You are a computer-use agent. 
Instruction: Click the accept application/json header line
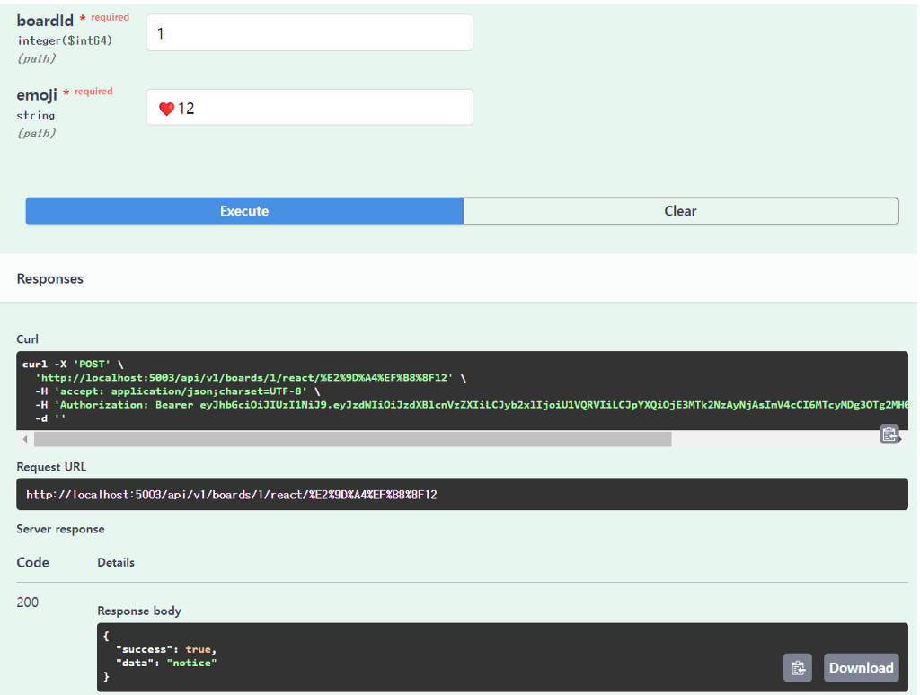(x=178, y=391)
